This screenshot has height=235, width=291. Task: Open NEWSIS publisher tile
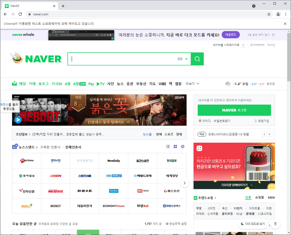click(x=56, y=191)
